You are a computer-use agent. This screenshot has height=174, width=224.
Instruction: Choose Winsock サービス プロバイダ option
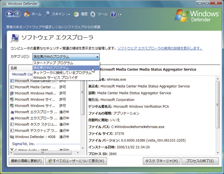[66, 78]
